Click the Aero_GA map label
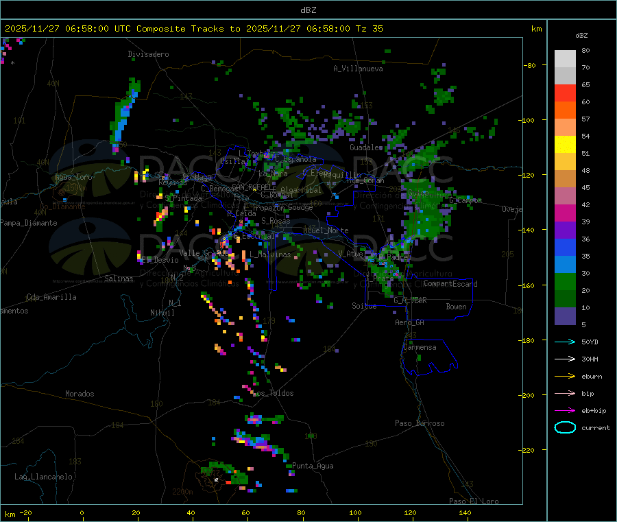The height and width of the screenshot is (522, 617). pyautogui.click(x=410, y=322)
